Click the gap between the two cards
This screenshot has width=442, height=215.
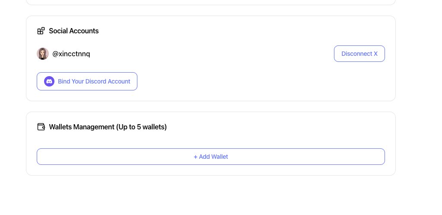pyautogui.click(x=210, y=106)
